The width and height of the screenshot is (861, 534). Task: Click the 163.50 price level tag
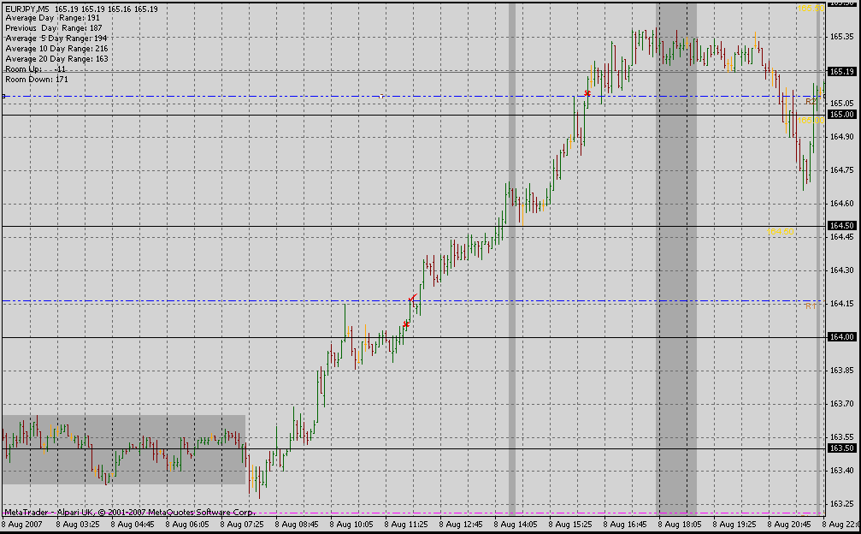(x=841, y=448)
